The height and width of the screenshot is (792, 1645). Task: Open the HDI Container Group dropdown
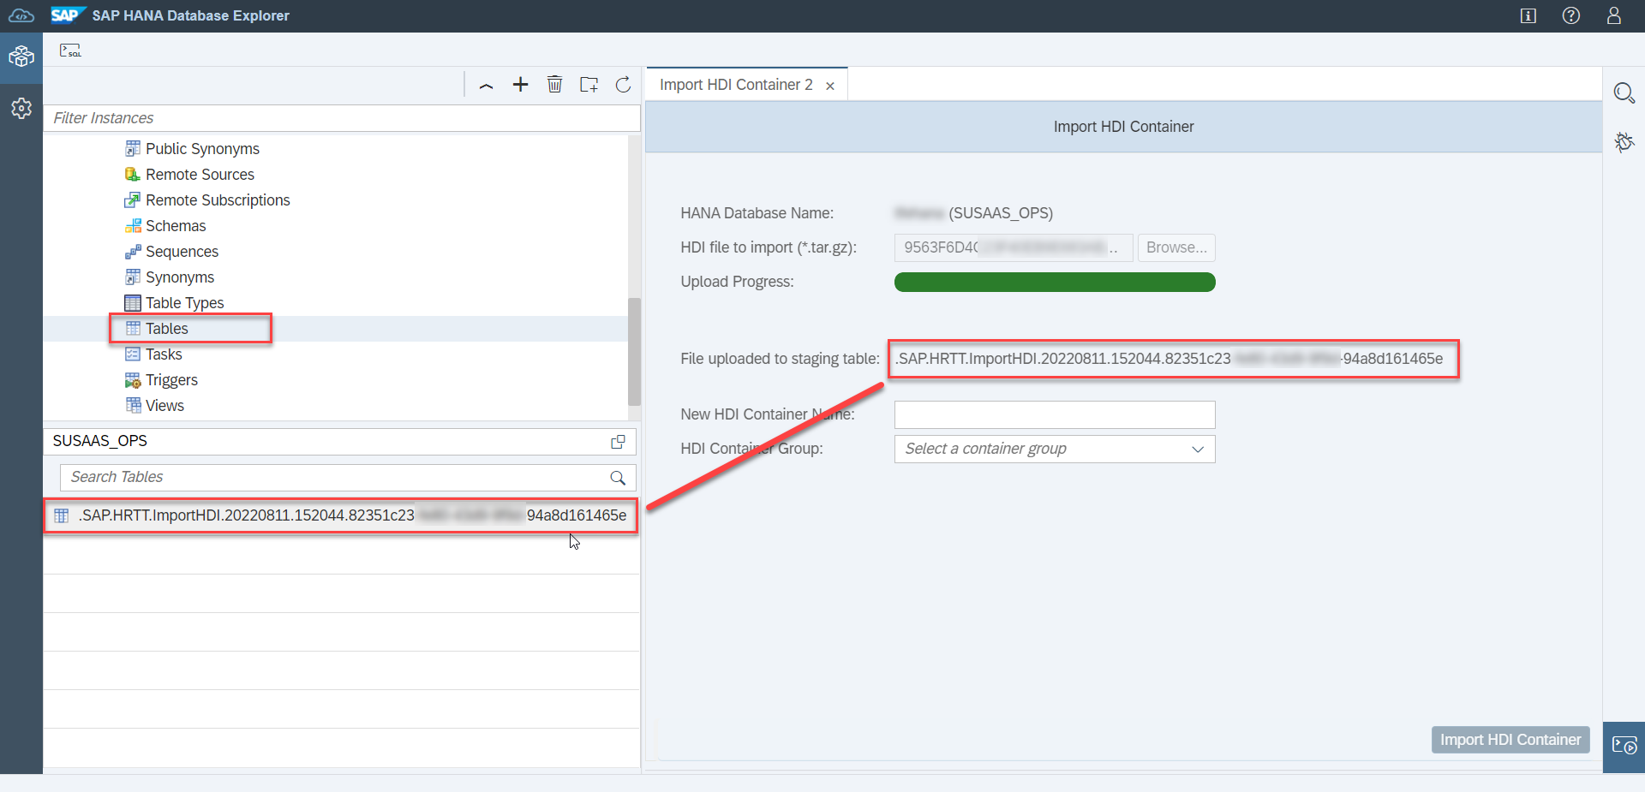click(1055, 449)
